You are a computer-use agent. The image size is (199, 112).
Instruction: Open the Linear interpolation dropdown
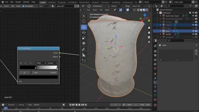[52, 63]
